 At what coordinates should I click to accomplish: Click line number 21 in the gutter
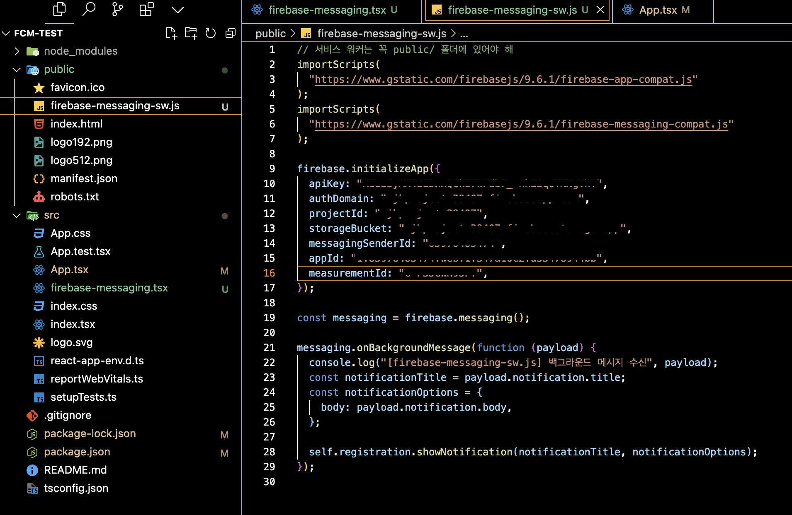(x=269, y=348)
